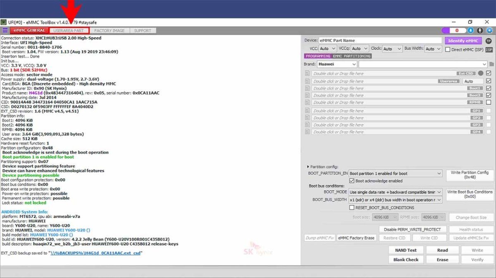Enable RESET_BOOT_BUS_CONDITIONS checkbox
Viewport: 496px width, 278px height.
[352, 208]
